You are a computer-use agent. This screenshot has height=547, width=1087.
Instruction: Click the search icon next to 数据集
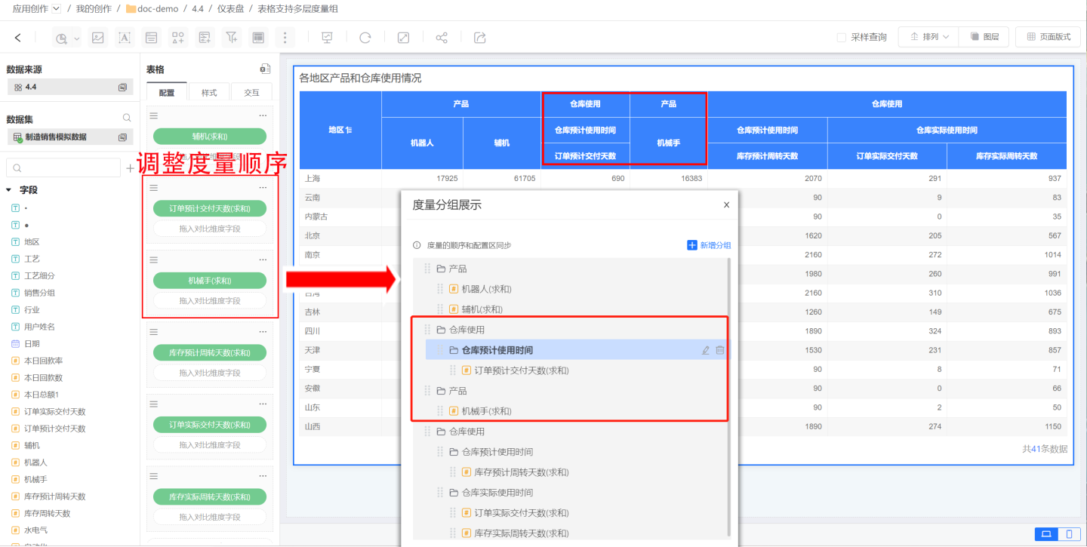(127, 118)
